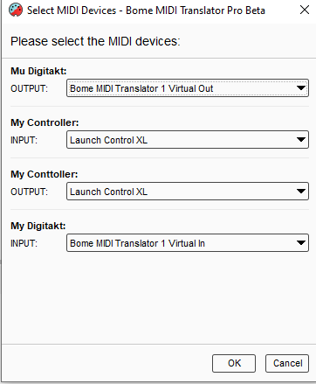Click the INPUT label under My Digitakt

click(x=24, y=243)
